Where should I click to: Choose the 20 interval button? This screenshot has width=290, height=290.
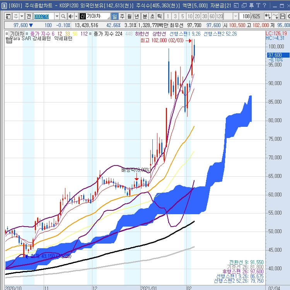(197, 17)
